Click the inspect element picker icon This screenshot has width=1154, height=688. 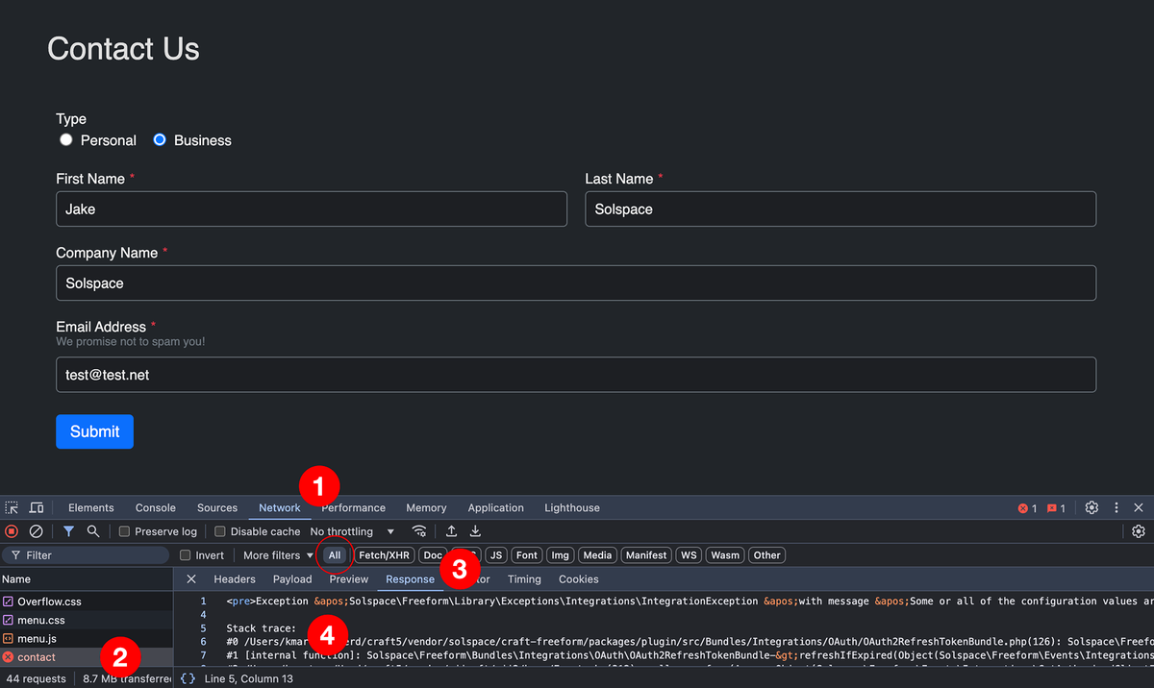(12, 507)
